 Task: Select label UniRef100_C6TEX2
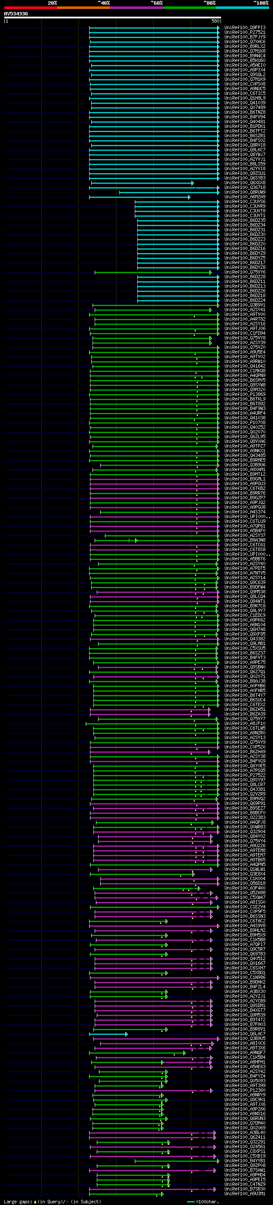[x=245, y=704]
